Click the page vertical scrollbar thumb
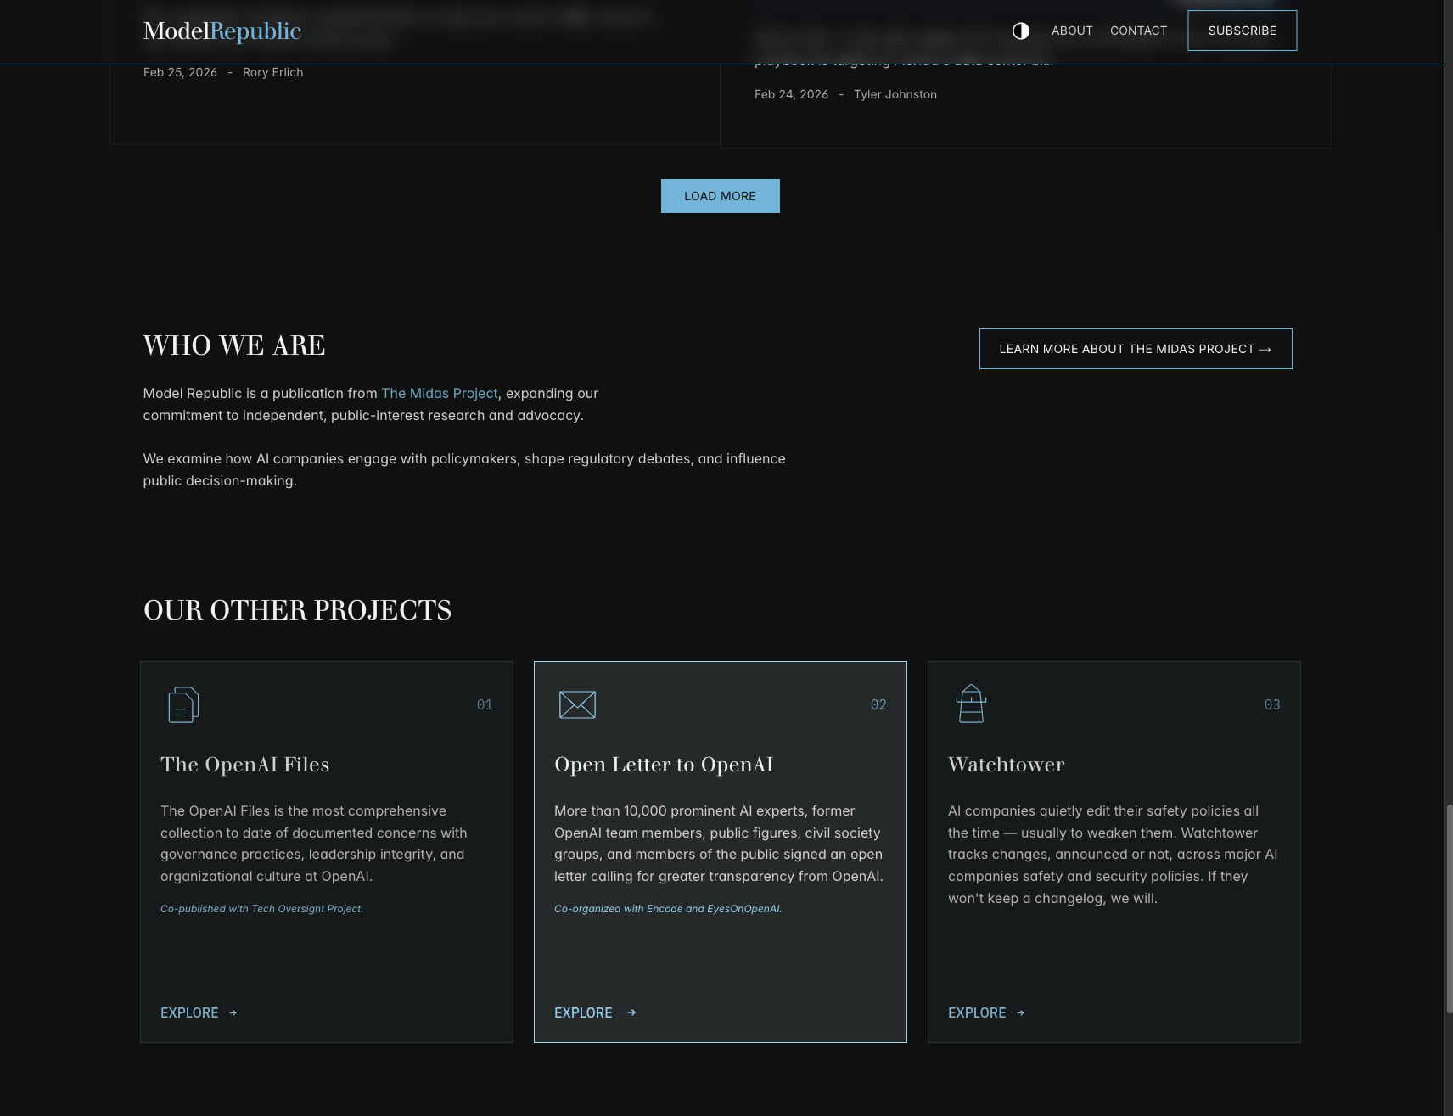 tap(1449, 908)
